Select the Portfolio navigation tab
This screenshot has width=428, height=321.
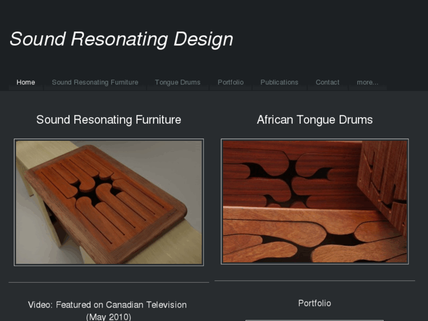(x=231, y=82)
